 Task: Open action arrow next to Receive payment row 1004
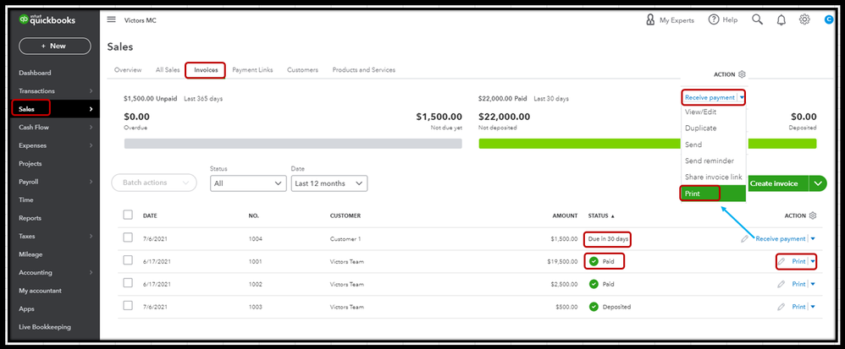(813, 239)
